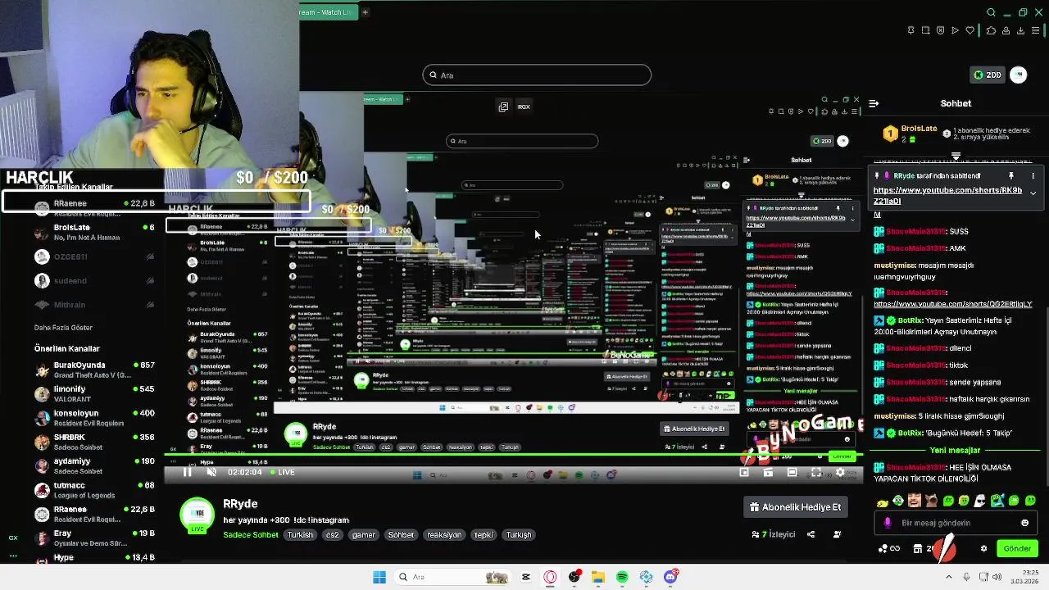Viewport: 1049px width, 590px height.
Task: Open the player settings gear
Action: (x=840, y=472)
